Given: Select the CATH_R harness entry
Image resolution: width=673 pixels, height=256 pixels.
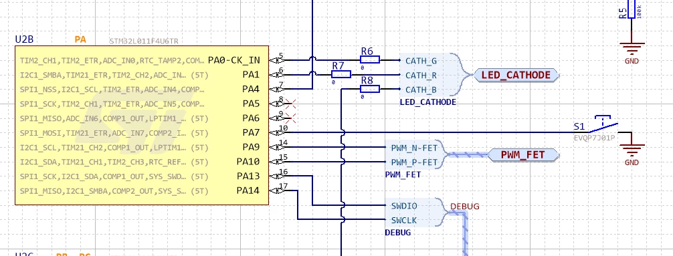Looking at the screenshot, I should (x=421, y=76).
